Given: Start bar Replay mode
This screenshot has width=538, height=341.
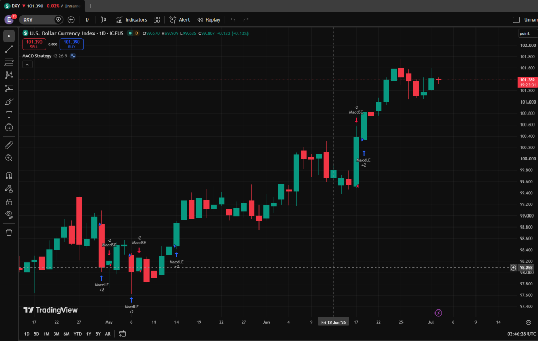Looking at the screenshot, I should click(x=209, y=20).
